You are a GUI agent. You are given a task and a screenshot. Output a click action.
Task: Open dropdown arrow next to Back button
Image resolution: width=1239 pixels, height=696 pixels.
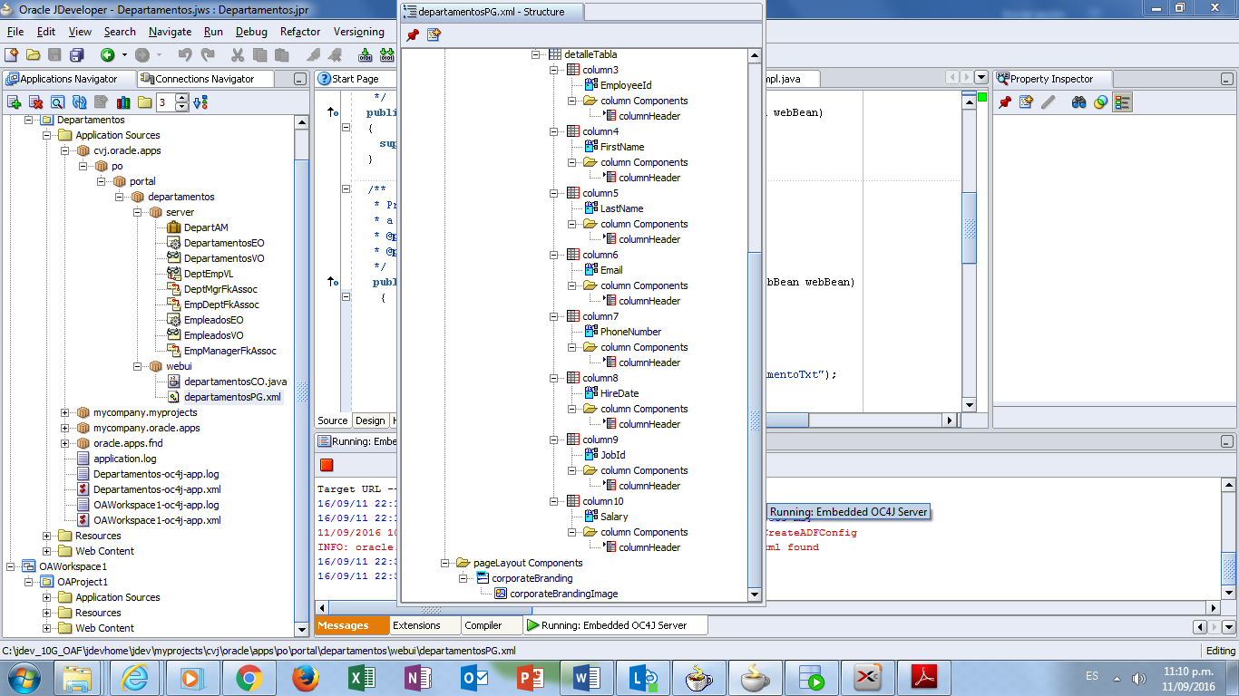(122, 55)
